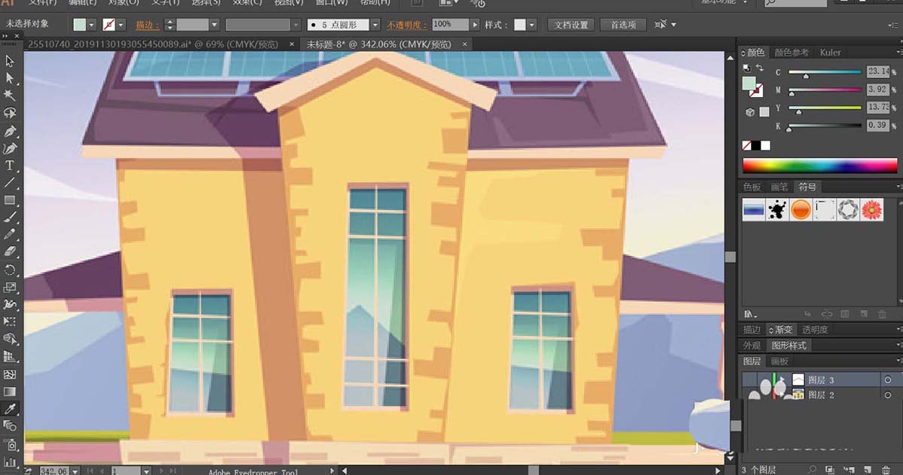Click the 文档设置 button
This screenshot has width=903, height=475.
(x=571, y=25)
